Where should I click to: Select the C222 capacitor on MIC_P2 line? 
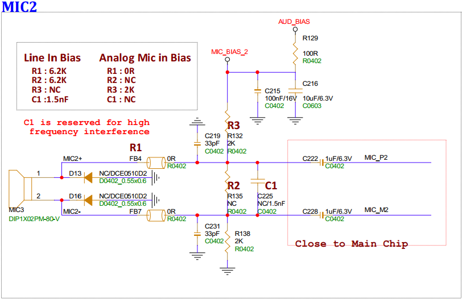(x=321, y=163)
